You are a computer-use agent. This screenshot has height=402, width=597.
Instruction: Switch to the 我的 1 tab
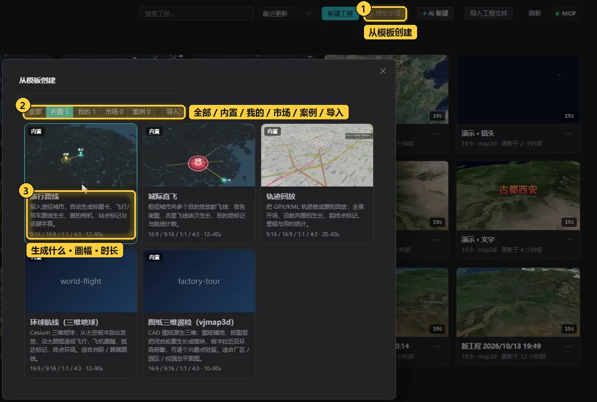tap(87, 112)
